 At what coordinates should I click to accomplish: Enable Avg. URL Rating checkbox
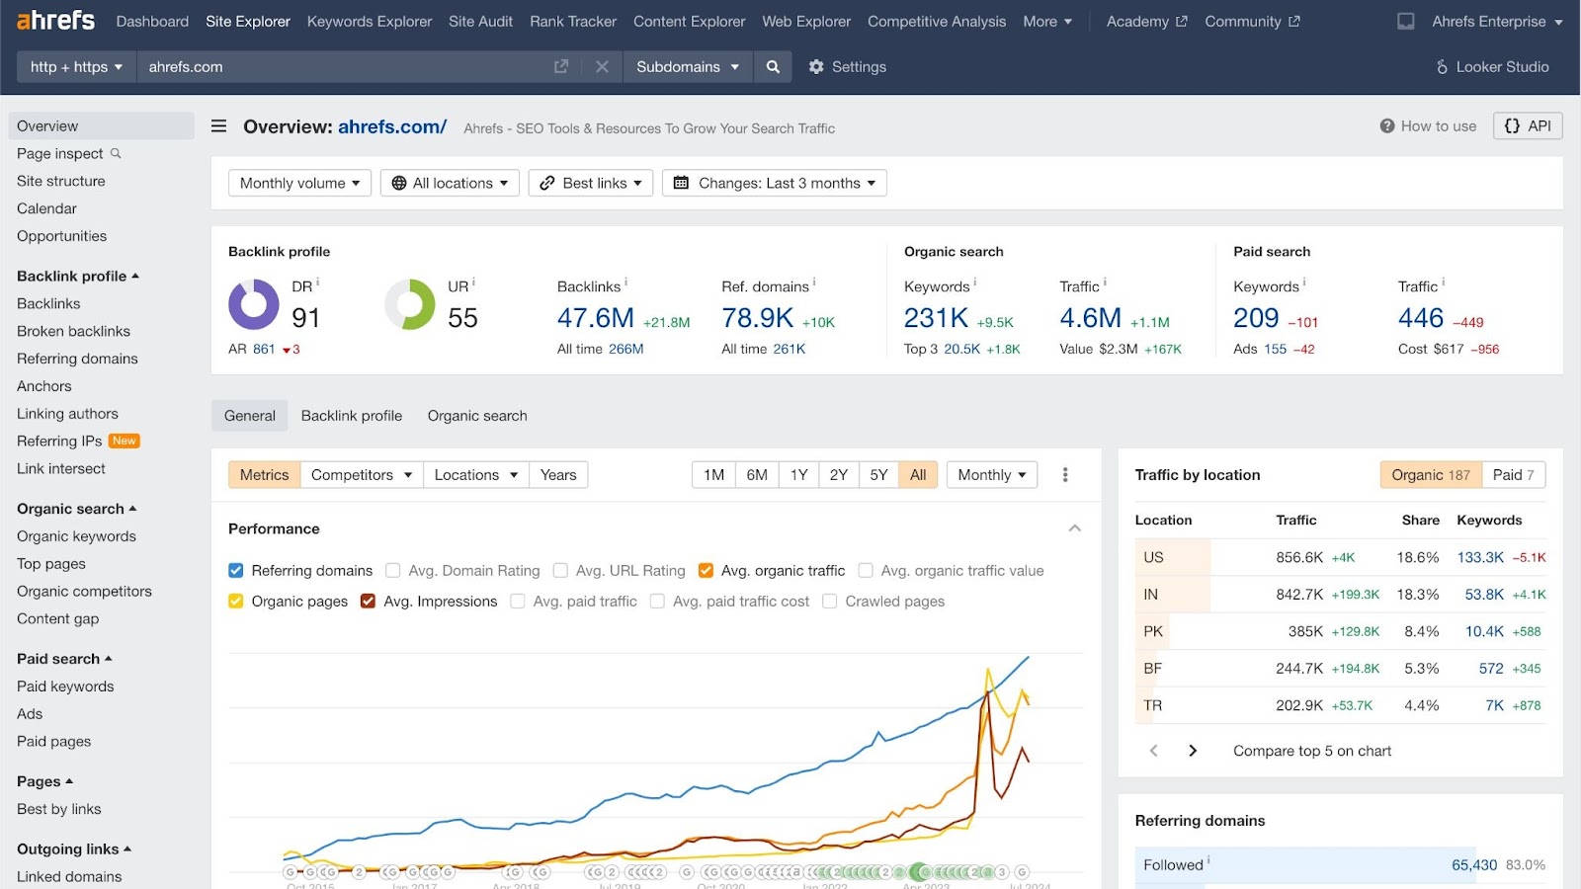[560, 570]
